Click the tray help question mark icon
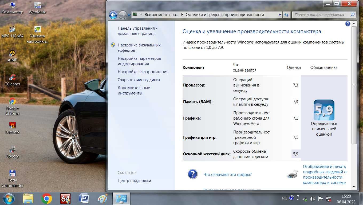Screen dimensions: 363x205 pos(291,198)
